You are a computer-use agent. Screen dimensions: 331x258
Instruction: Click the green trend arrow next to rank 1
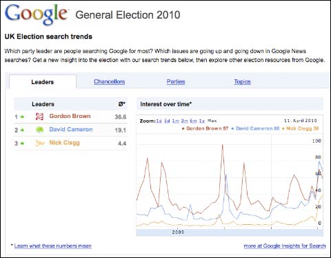(22, 117)
